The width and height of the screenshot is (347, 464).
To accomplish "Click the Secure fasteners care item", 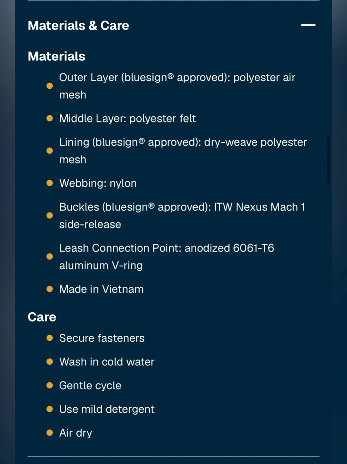I will pos(102,338).
